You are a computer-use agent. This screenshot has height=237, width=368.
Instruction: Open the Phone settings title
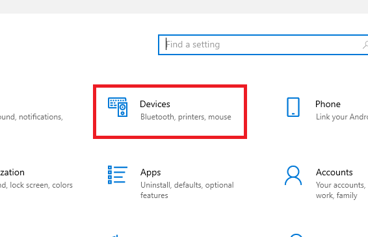[328, 104]
